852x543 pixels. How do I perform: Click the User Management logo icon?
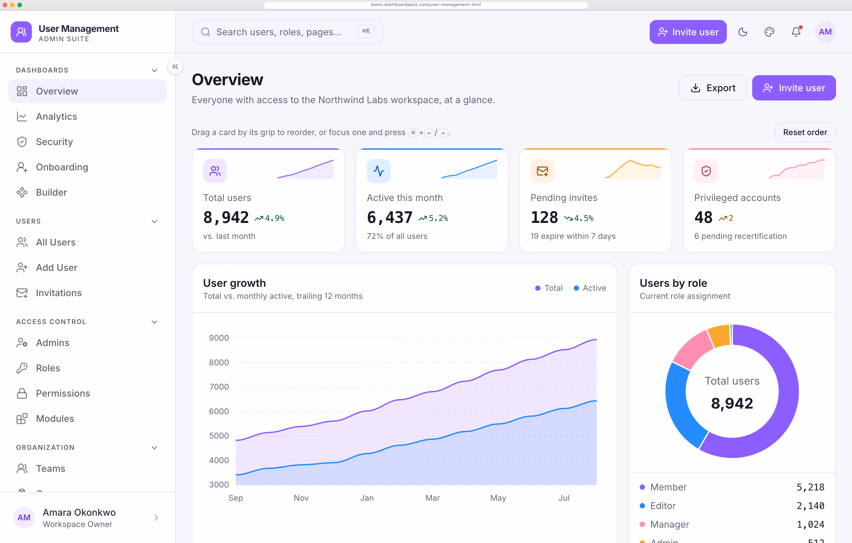(21, 32)
